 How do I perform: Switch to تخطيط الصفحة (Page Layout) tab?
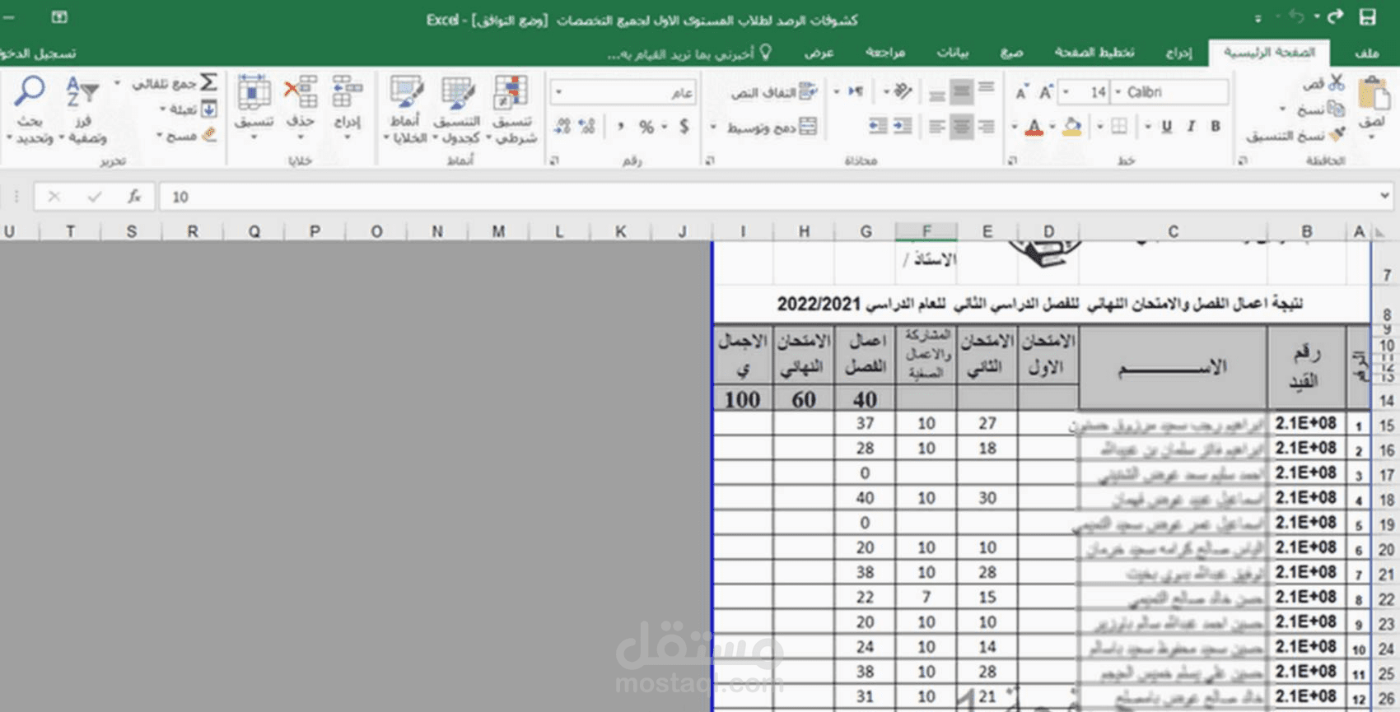tap(1094, 53)
